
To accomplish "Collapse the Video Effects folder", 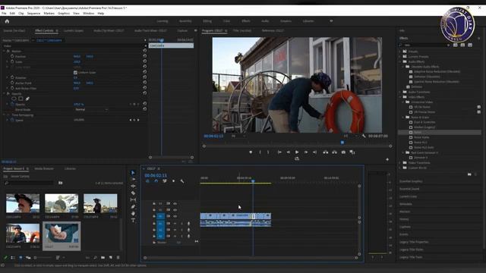I will point(400,97).
